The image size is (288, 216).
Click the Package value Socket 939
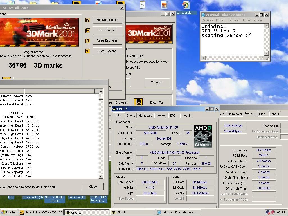pos(164,138)
